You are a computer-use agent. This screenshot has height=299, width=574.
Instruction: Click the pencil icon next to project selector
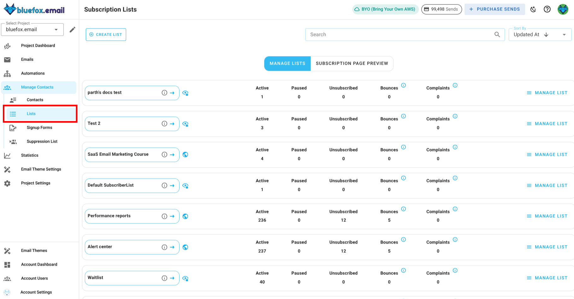click(x=73, y=29)
